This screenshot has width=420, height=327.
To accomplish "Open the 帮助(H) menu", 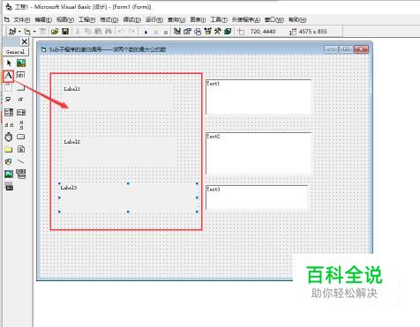I will coord(297,19).
